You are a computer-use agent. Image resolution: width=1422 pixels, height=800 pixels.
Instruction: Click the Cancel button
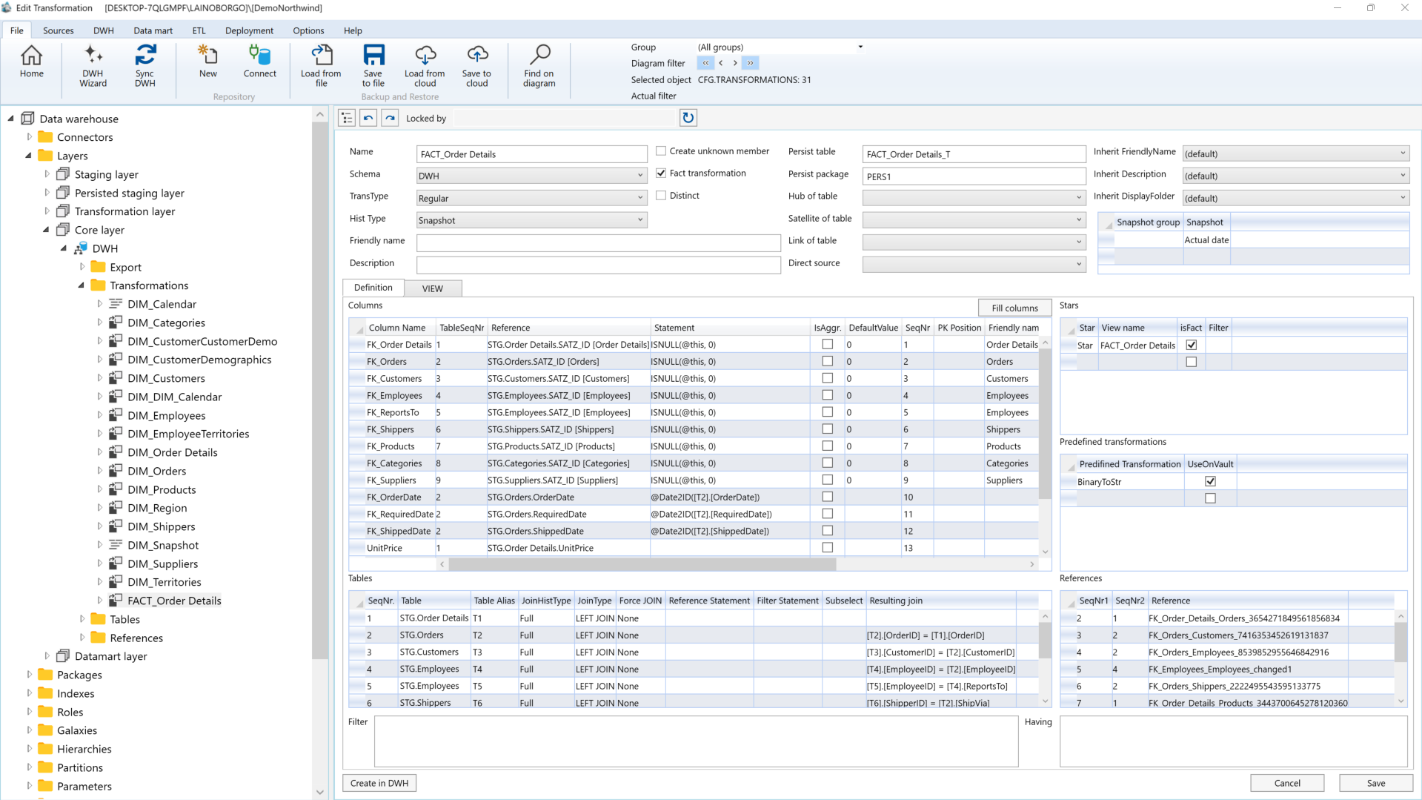coord(1287,783)
